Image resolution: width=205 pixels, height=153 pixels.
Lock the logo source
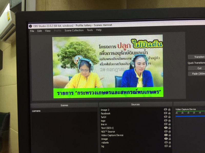point(169,121)
